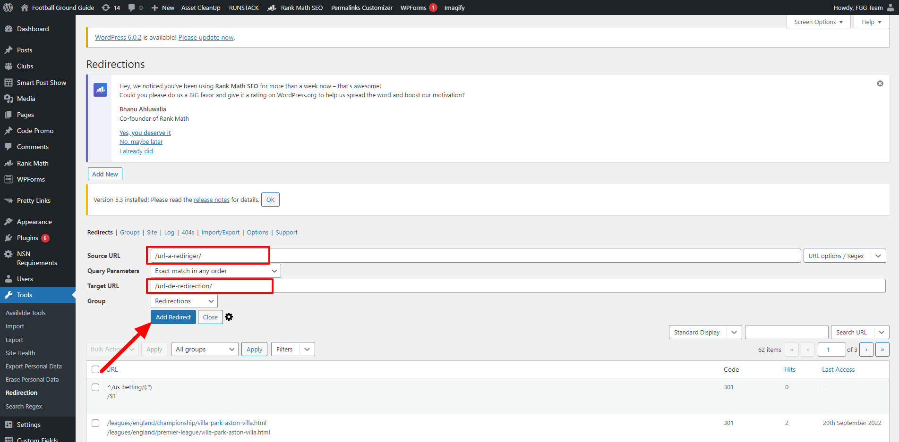
Task: Dismiss the Rank Math rating notice
Action: 880,83
